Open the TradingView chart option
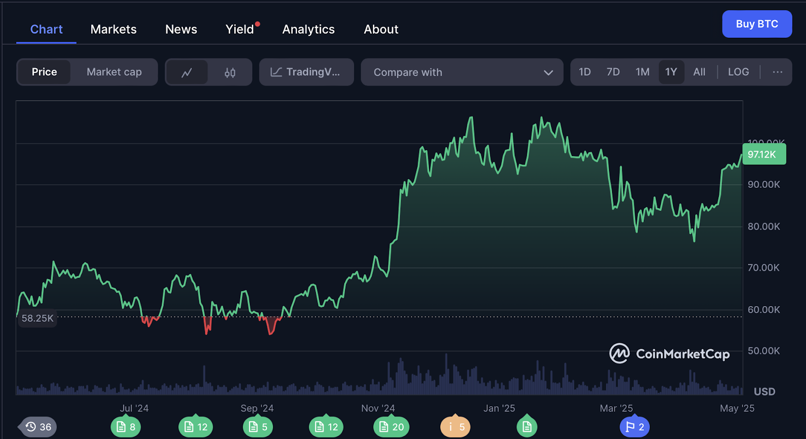 (x=306, y=72)
